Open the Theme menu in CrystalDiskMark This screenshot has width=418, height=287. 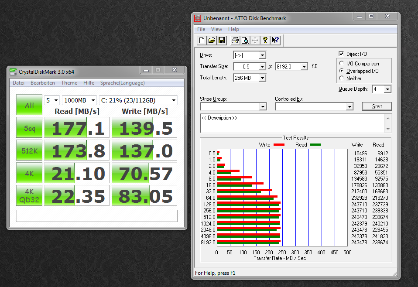(69, 82)
